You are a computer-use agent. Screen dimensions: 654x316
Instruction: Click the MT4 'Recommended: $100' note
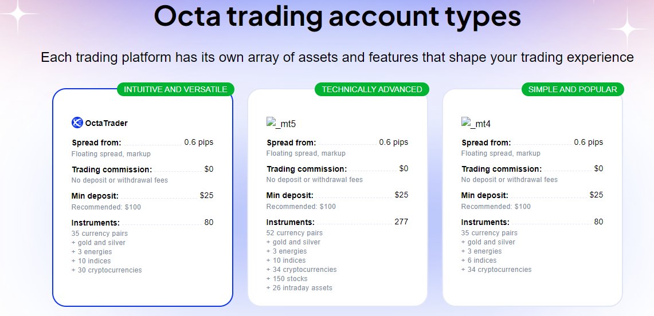pos(496,207)
